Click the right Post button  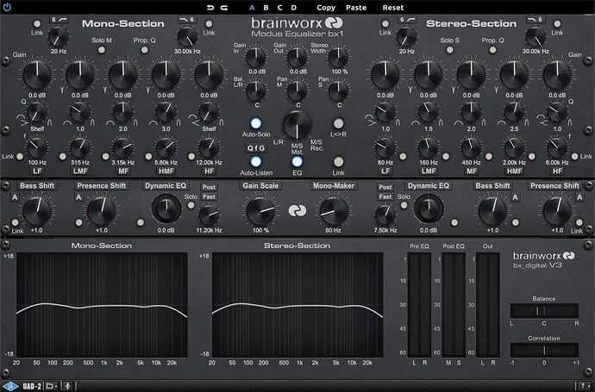coord(385,187)
